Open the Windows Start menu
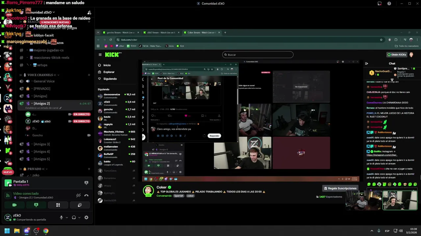The width and height of the screenshot is (421, 236). tap(7, 231)
